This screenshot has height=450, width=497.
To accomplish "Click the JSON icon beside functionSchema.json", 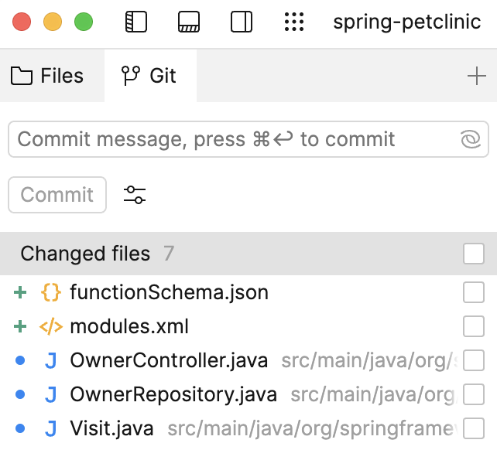I will click(51, 292).
